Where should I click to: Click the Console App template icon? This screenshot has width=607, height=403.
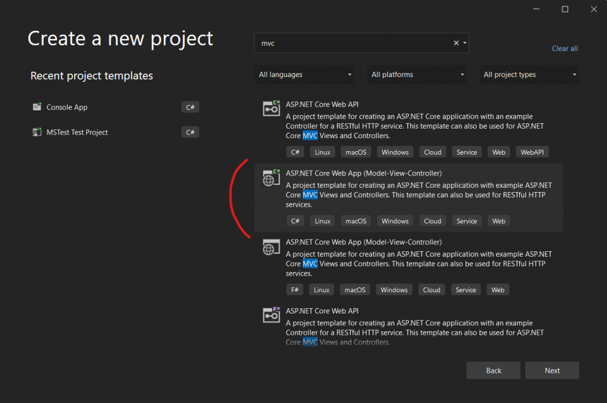(37, 107)
